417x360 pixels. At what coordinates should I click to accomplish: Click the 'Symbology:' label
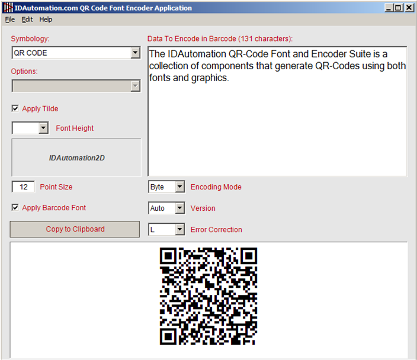[30, 39]
